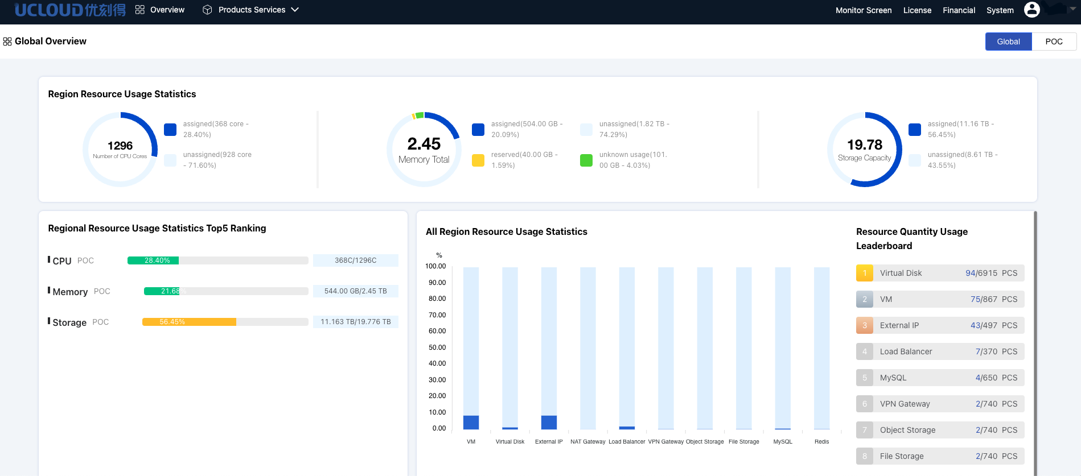Click rank 5 badge for MySQL
1081x476 pixels.
coord(865,378)
